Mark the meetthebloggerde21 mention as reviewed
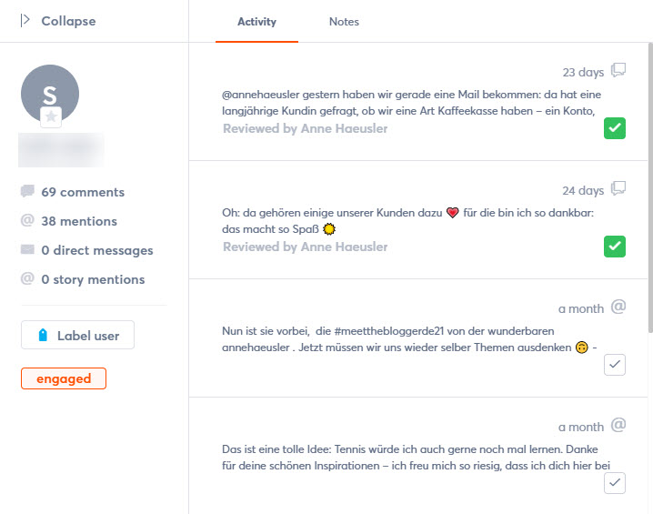Image resolution: width=653 pixels, height=514 pixels. coord(615,365)
